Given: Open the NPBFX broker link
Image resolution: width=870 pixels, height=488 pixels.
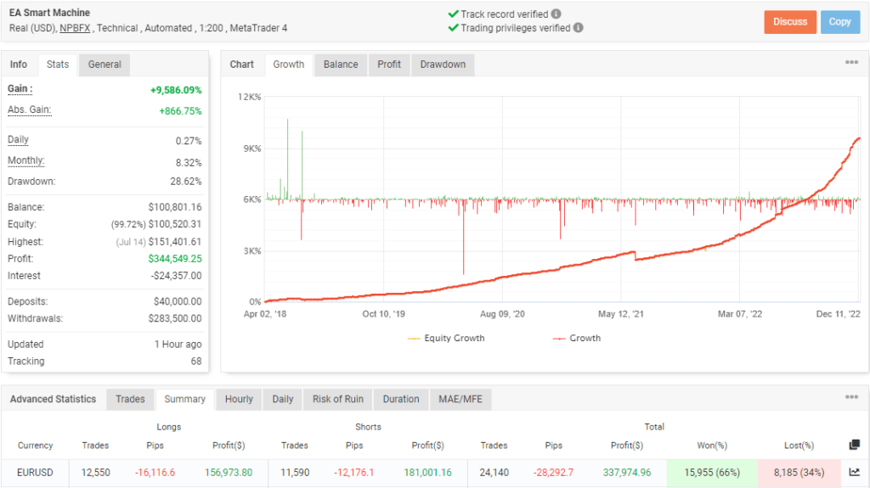Looking at the screenshot, I should (76, 28).
